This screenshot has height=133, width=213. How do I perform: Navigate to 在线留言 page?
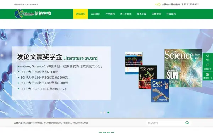171,14
